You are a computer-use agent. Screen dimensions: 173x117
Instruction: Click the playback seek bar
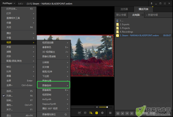coord(82,107)
